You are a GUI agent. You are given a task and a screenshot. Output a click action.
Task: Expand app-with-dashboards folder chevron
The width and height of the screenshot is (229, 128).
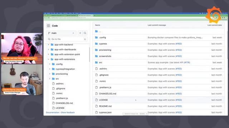(x=49, y=49)
